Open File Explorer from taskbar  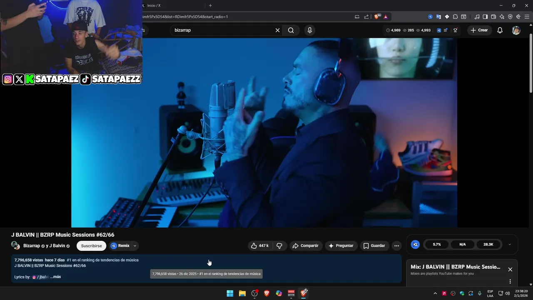click(242, 293)
